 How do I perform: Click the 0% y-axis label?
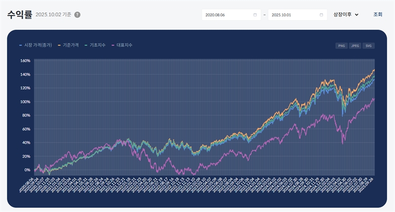[x=27, y=170]
